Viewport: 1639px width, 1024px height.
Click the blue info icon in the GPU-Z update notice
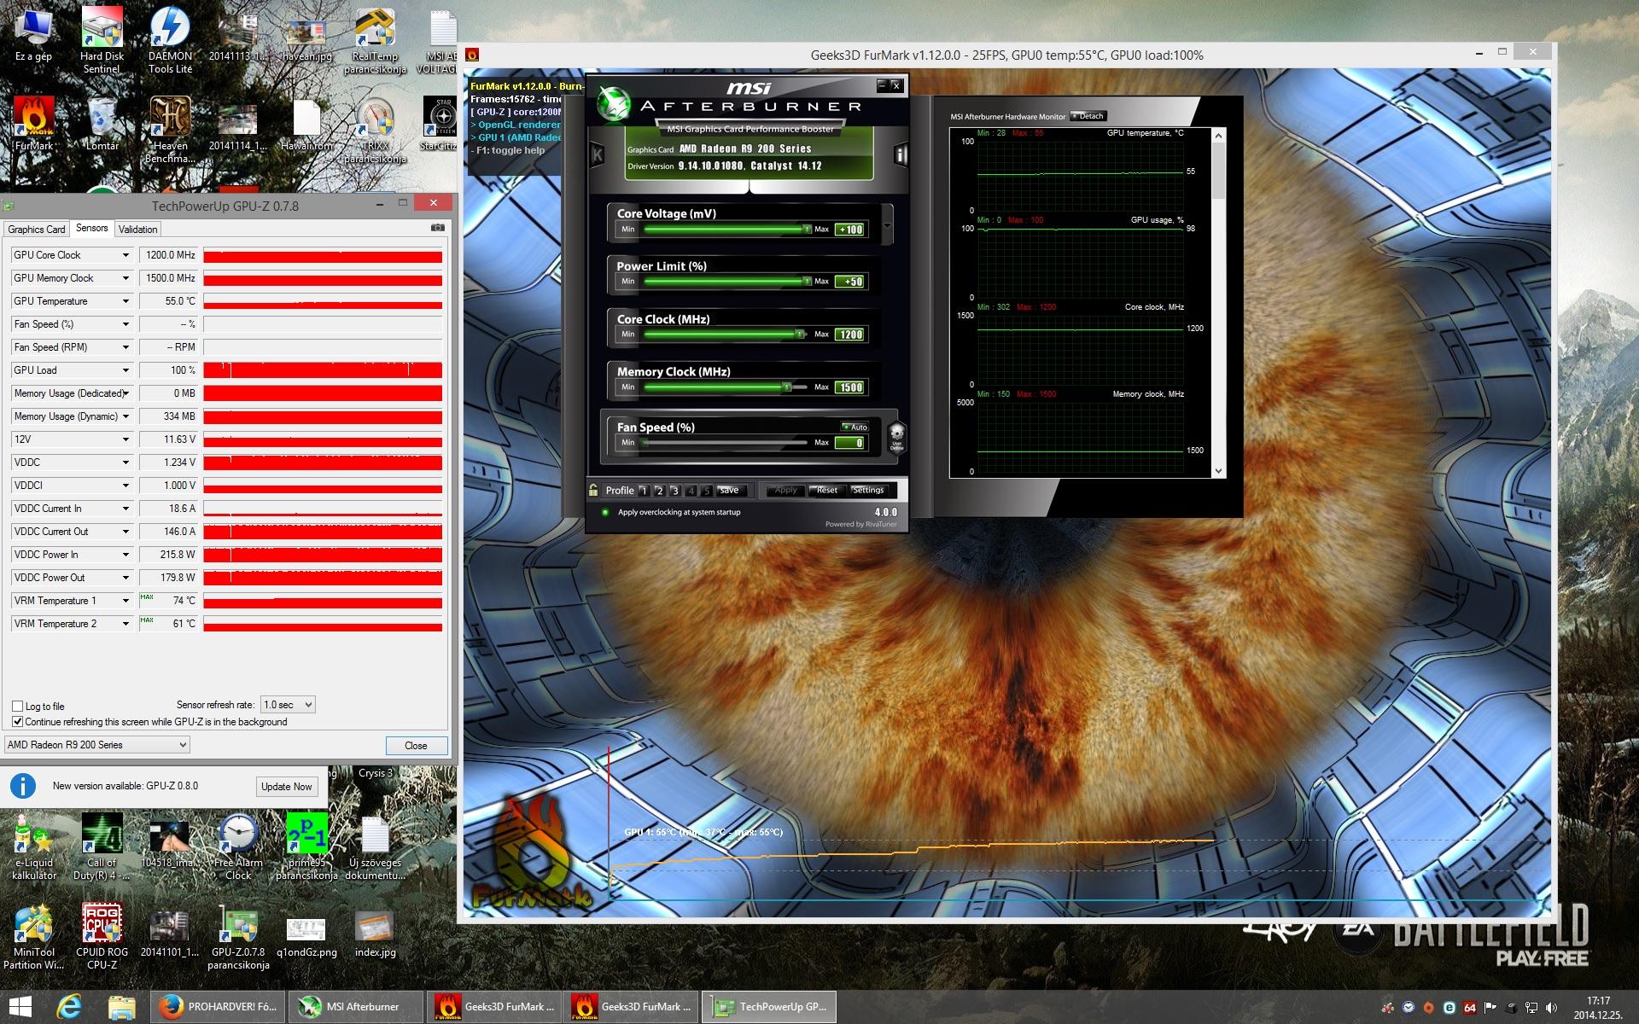[23, 786]
